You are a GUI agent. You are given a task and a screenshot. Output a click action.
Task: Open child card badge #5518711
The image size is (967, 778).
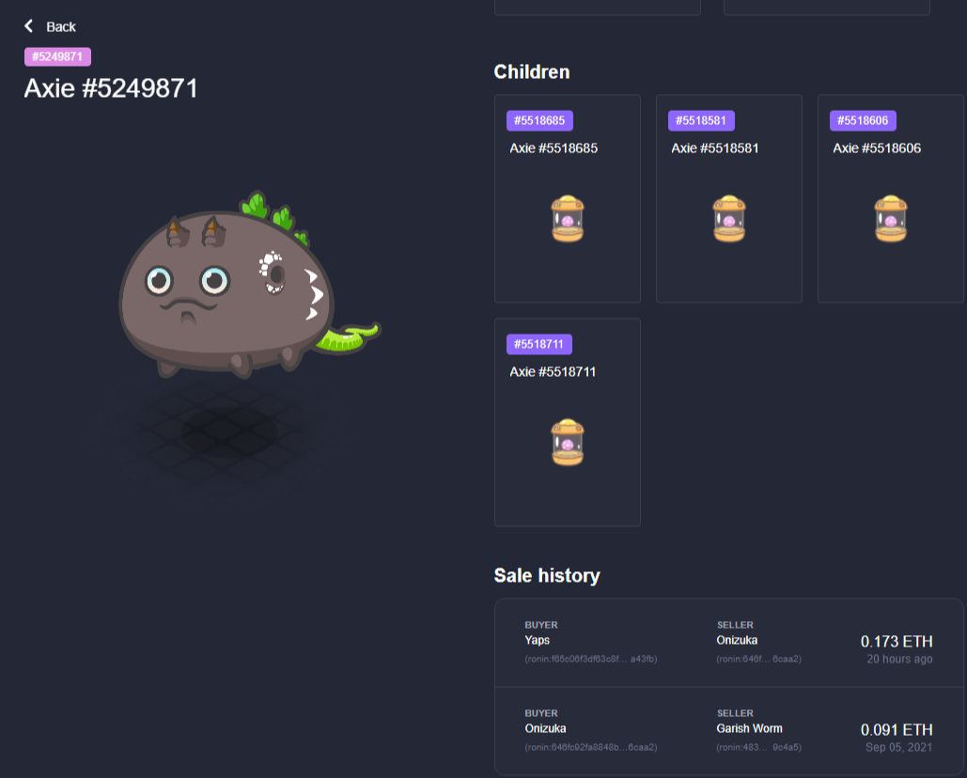coord(539,344)
